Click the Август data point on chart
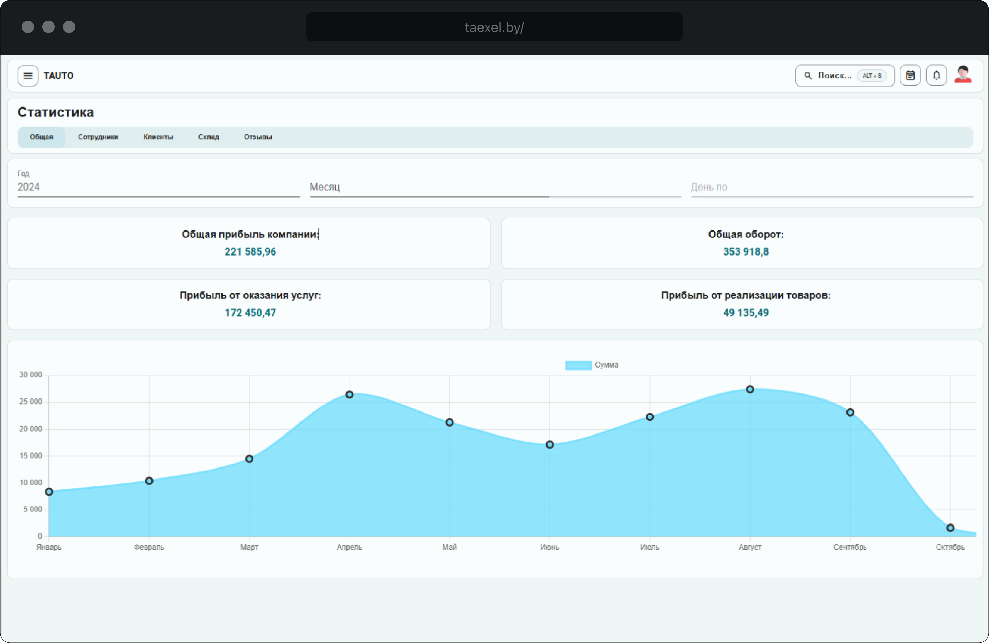 [750, 390]
